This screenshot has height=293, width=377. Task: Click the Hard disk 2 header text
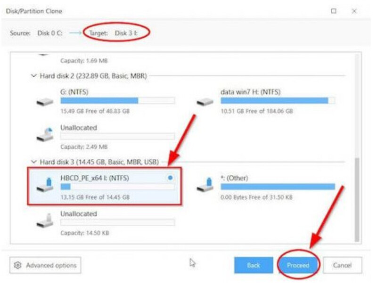tap(93, 76)
